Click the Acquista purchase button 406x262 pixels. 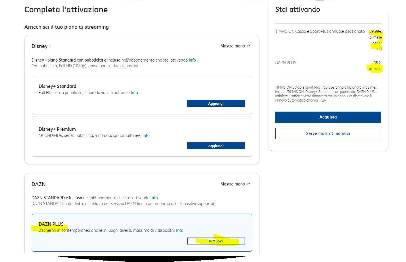click(328, 117)
